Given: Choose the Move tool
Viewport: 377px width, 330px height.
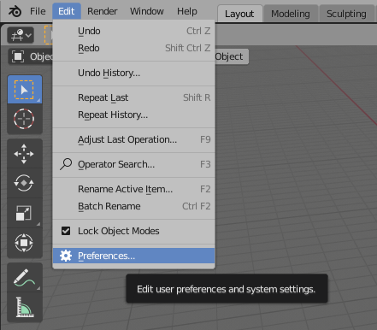Looking at the screenshot, I should [25, 154].
